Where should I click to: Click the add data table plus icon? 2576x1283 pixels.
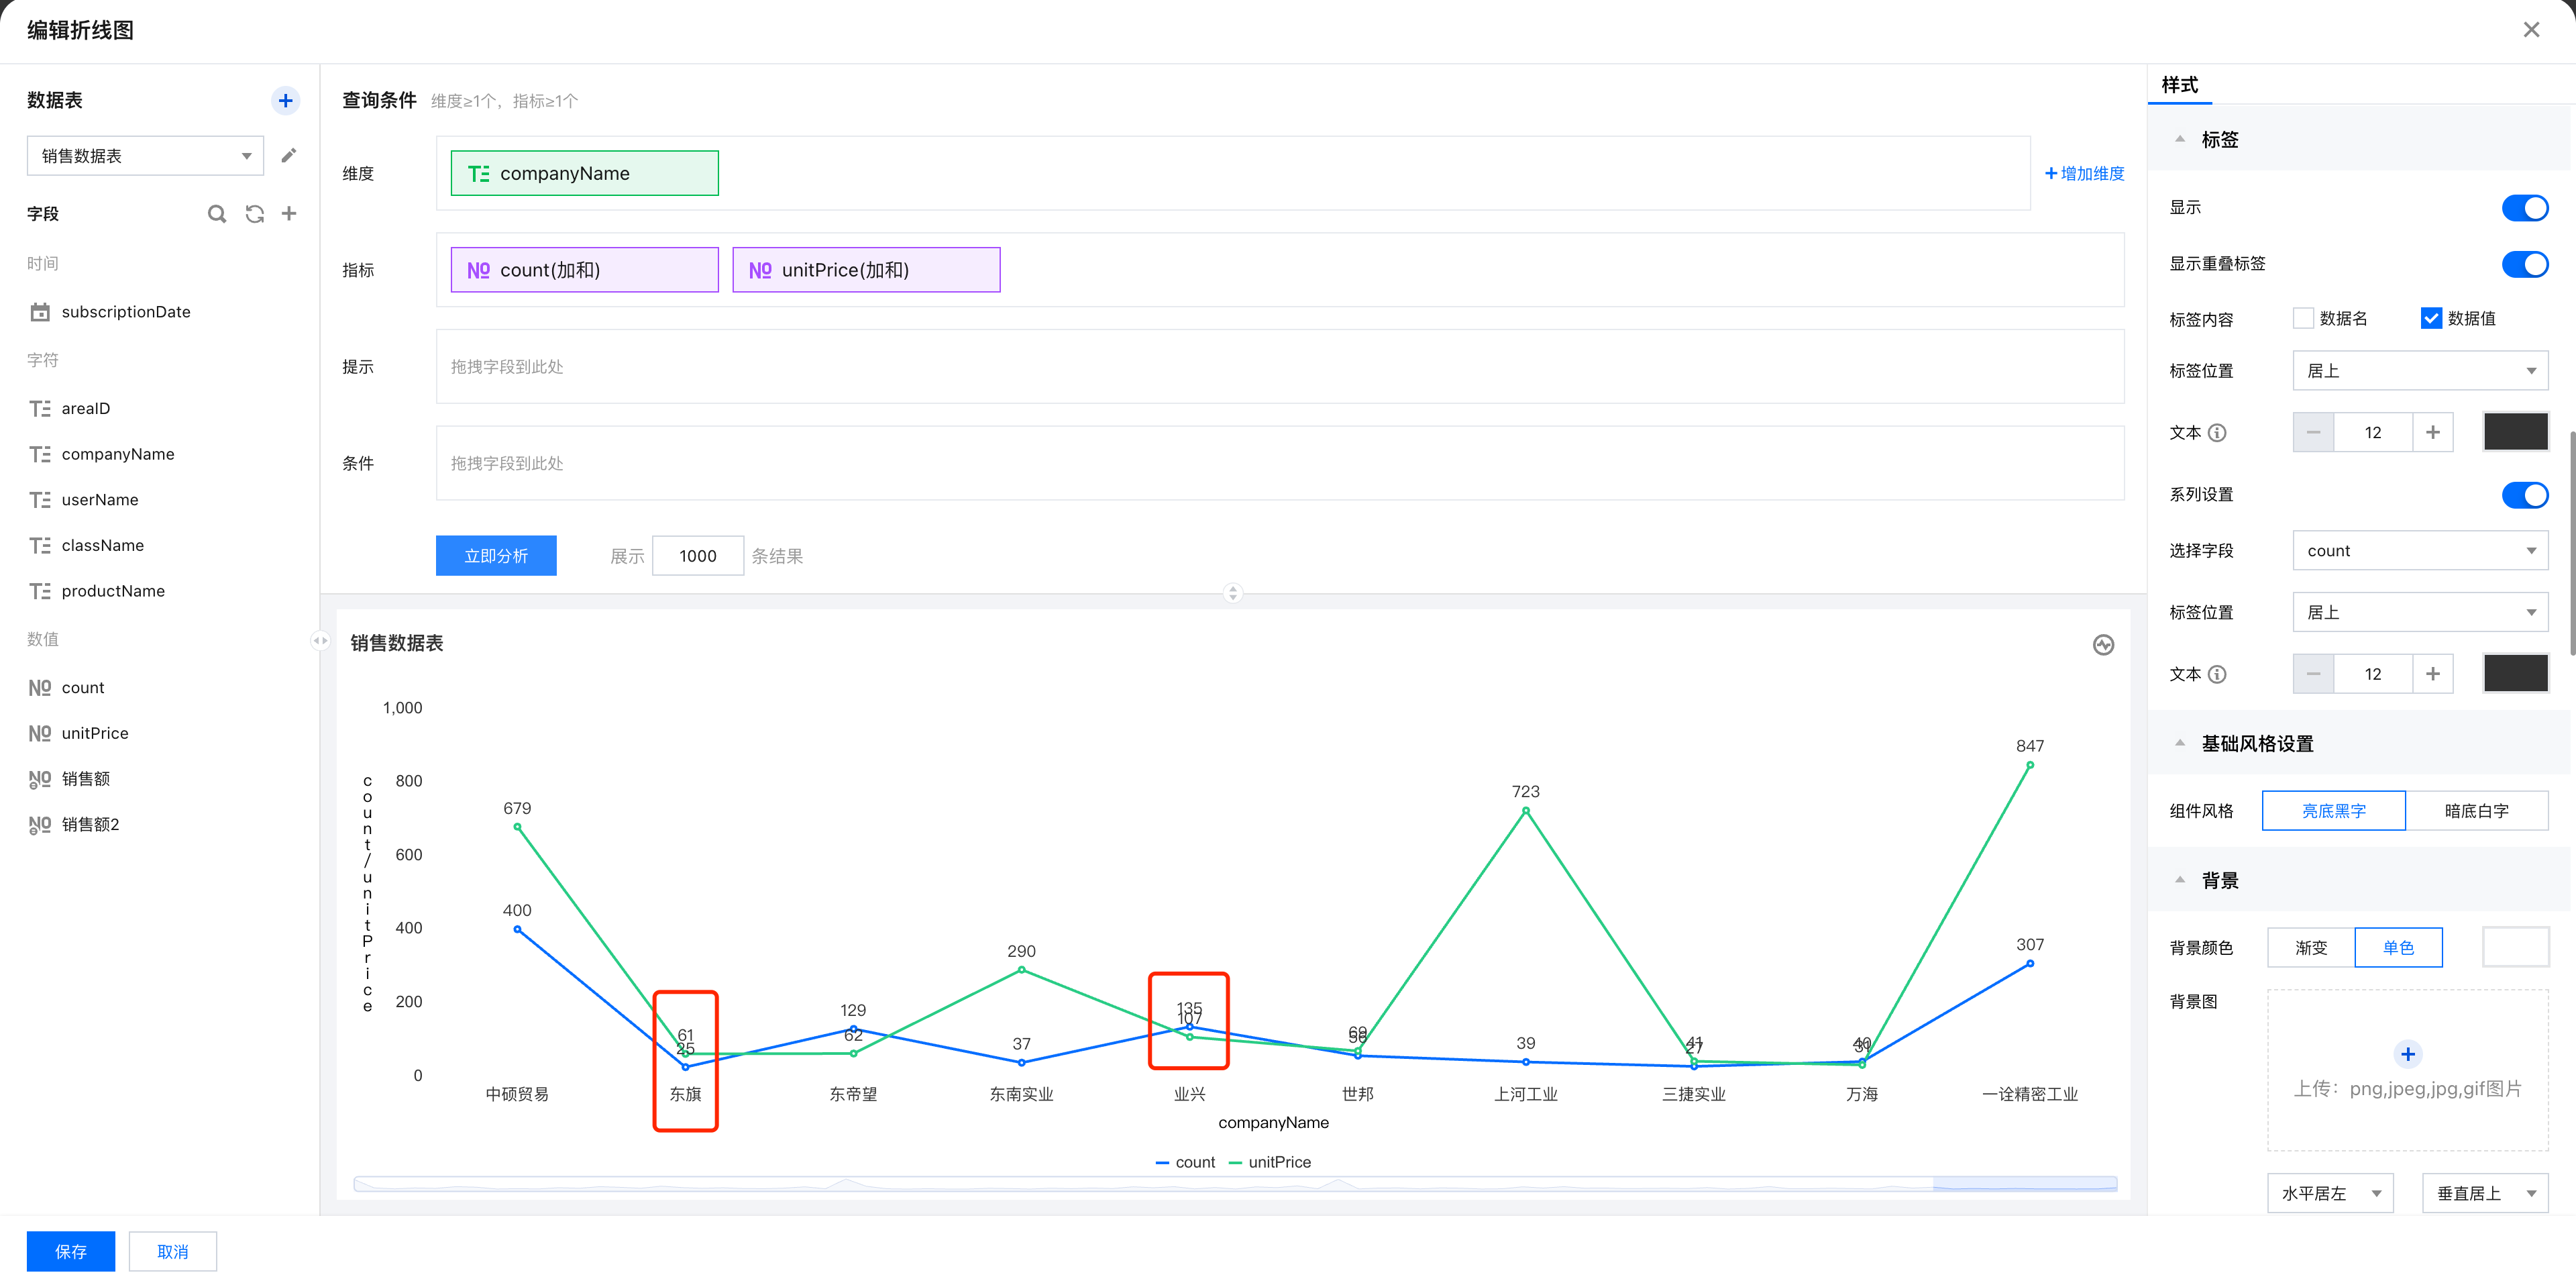tap(285, 100)
